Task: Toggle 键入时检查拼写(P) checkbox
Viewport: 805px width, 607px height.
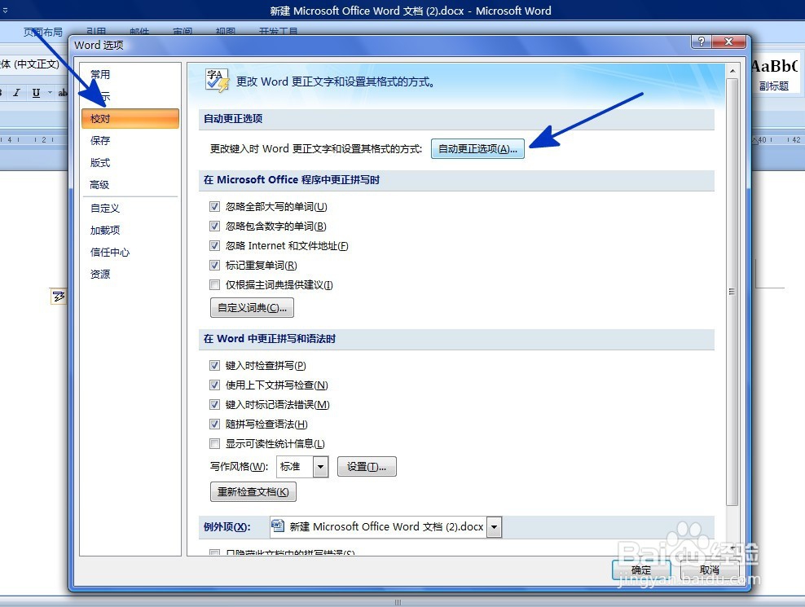Action: (x=214, y=366)
